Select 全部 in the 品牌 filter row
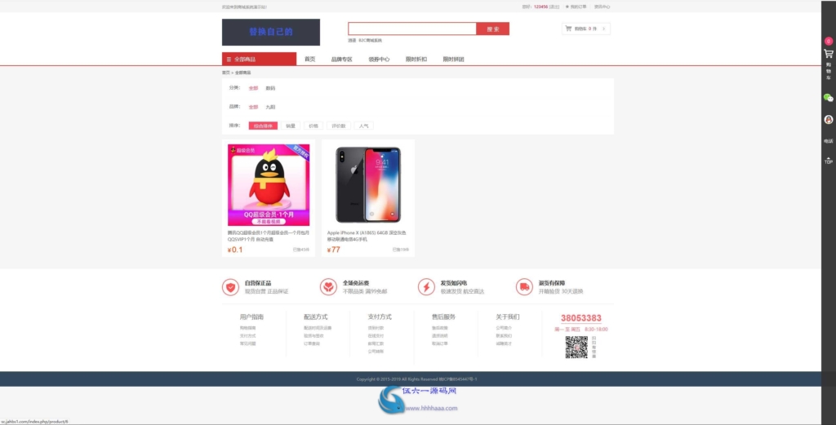The image size is (836, 425). click(x=253, y=107)
